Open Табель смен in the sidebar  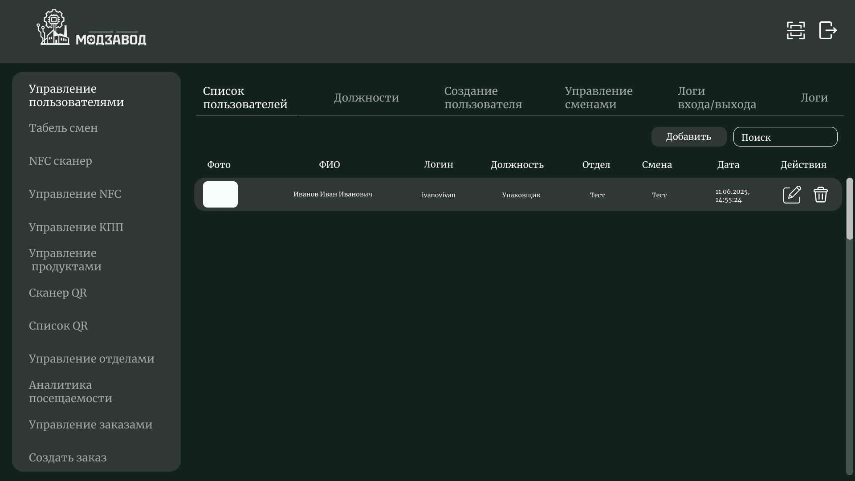coord(63,128)
